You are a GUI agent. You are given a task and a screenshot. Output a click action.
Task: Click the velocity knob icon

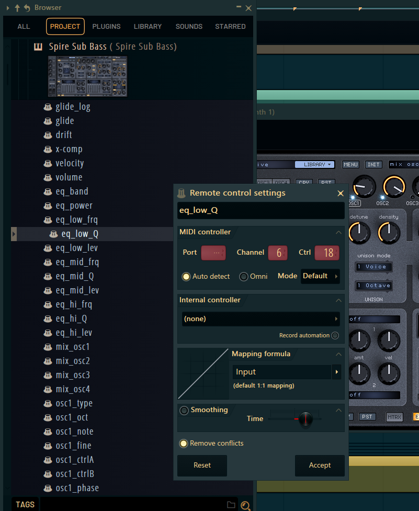[48, 163]
